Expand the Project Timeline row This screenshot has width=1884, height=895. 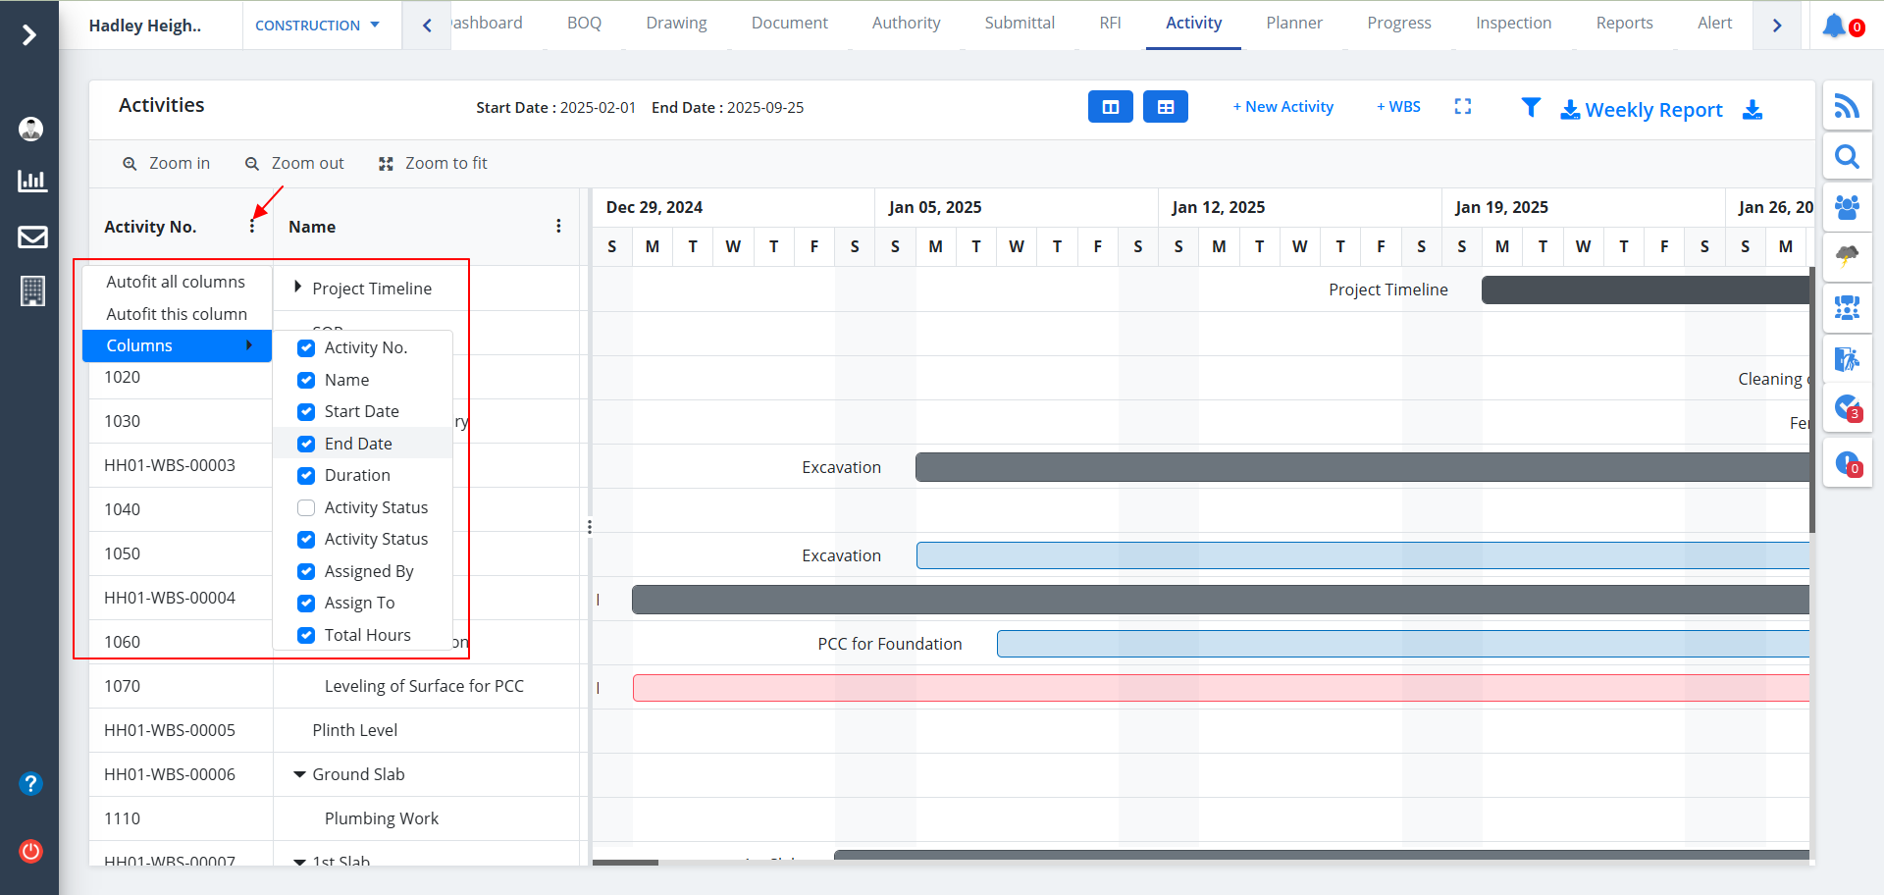(297, 288)
